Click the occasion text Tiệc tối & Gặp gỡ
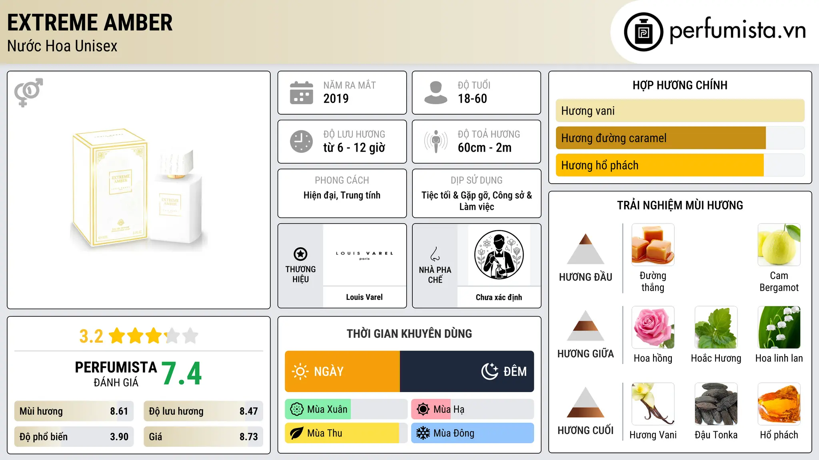 [x=455, y=195]
